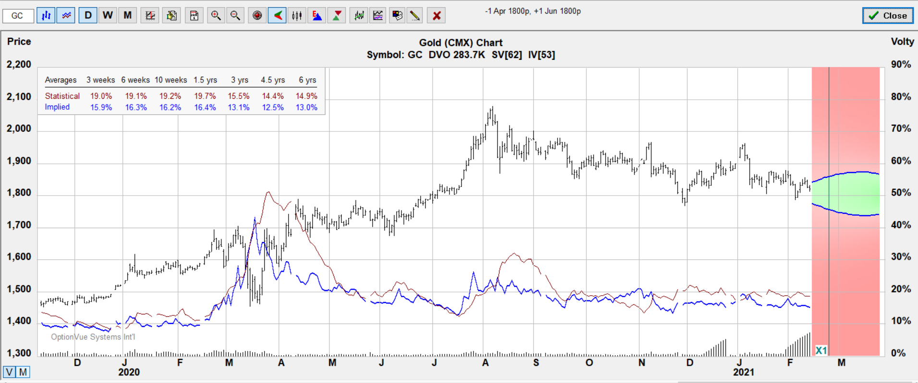Image resolution: width=918 pixels, height=383 pixels.
Task: Toggle the M button at bottom left
Action: coord(23,372)
